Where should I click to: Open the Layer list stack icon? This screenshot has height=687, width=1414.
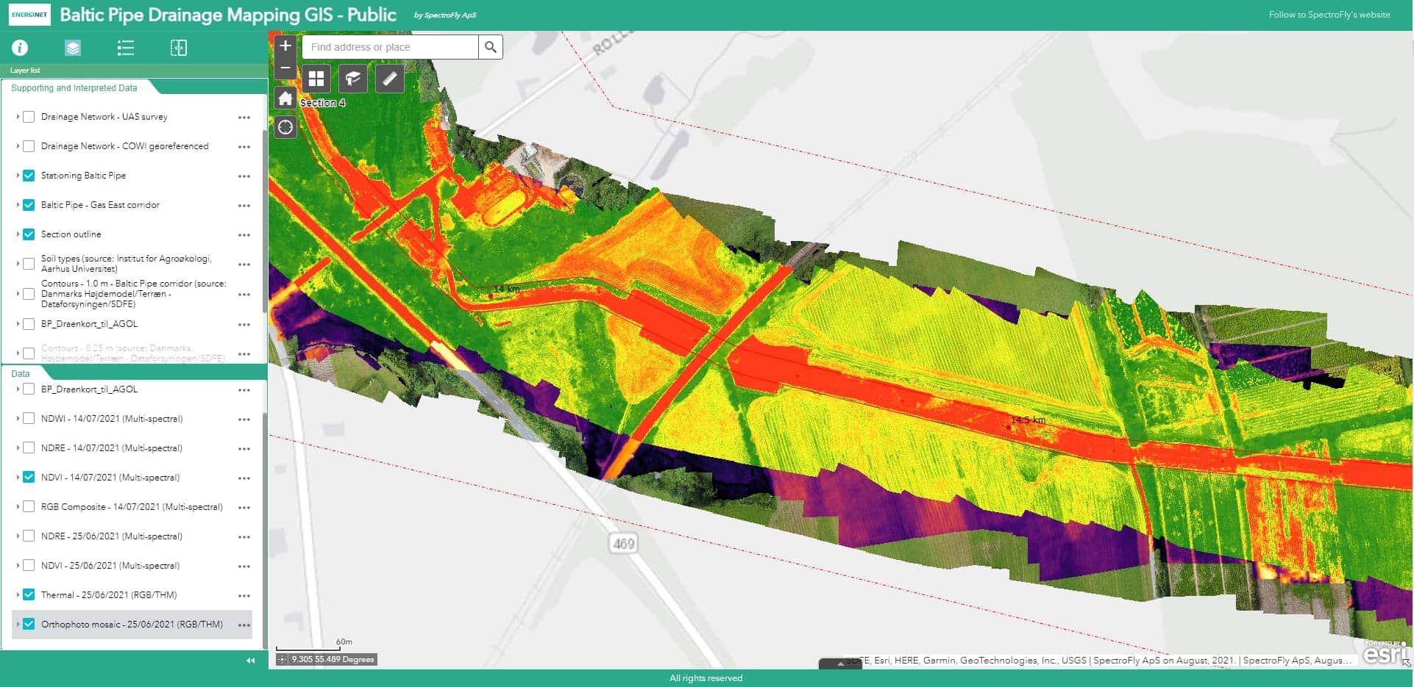click(73, 48)
